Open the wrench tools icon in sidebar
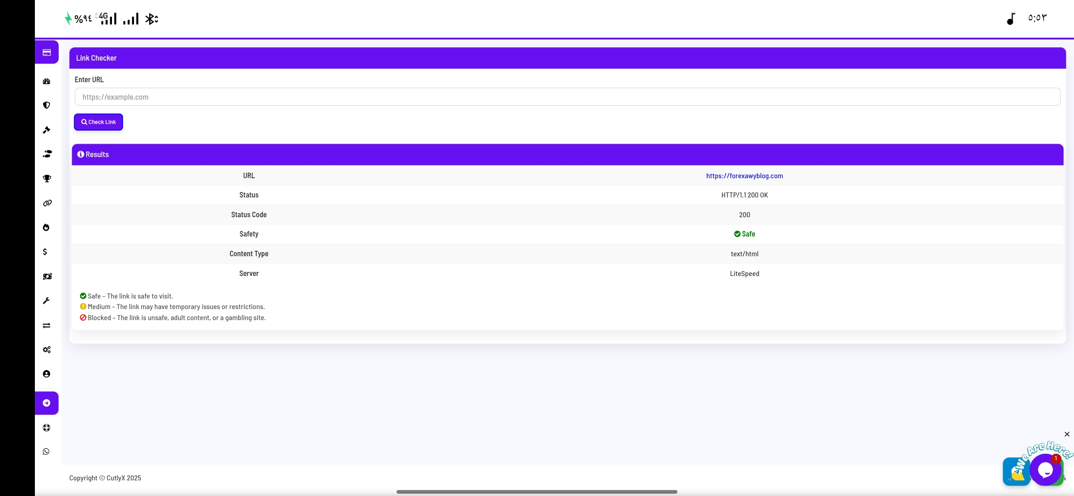This screenshot has width=1074, height=496. point(46,301)
